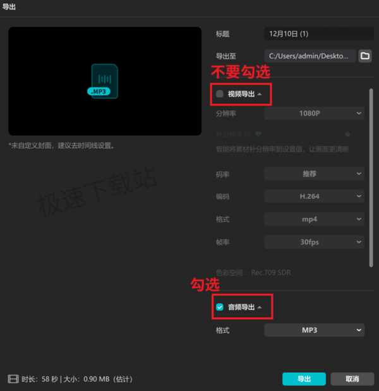Open the 码率 dropdown set to 推荐
This screenshot has width=379, height=391.
[x=314, y=174]
